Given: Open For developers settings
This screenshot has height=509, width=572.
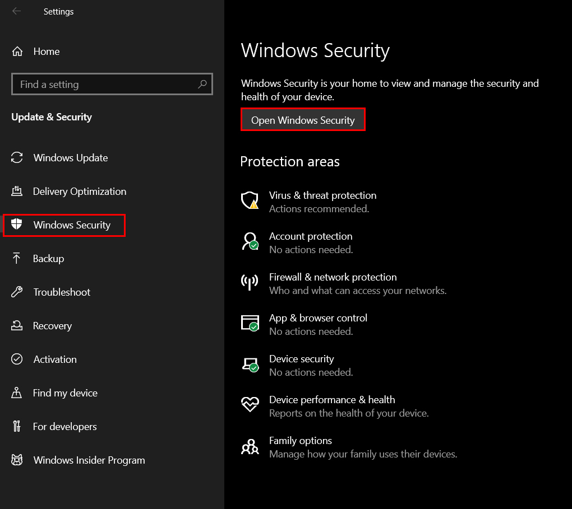Looking at the screenshot, I should (64, 426).
